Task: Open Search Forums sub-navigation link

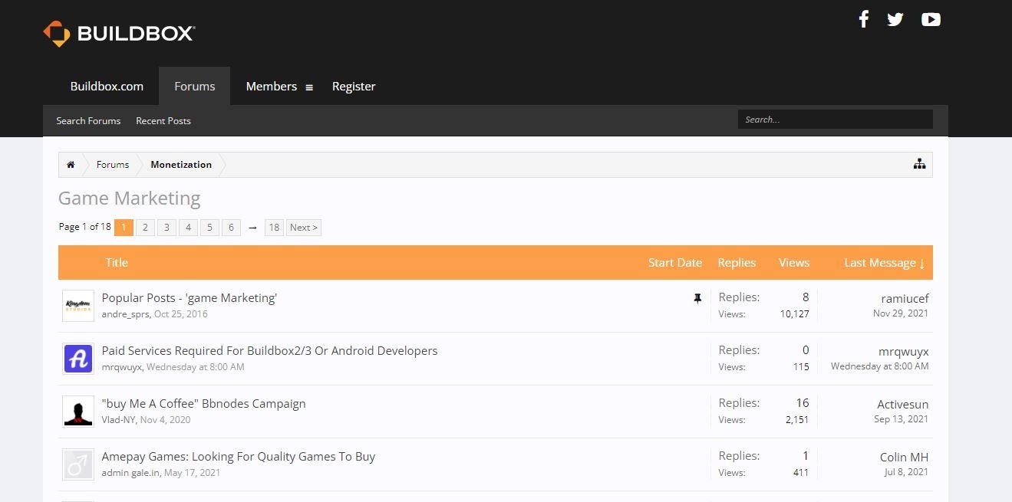Action: [88, 120]
